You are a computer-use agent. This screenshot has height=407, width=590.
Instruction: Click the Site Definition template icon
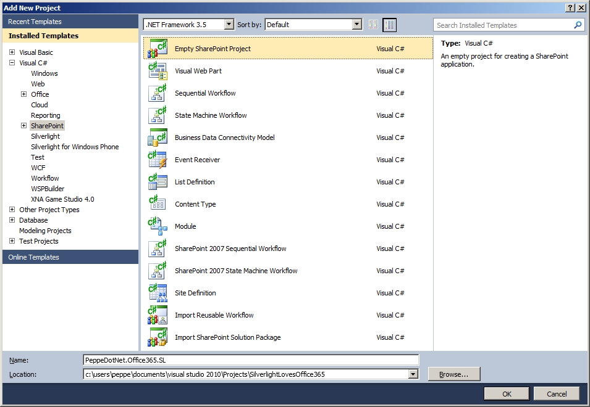click(158, 292)
